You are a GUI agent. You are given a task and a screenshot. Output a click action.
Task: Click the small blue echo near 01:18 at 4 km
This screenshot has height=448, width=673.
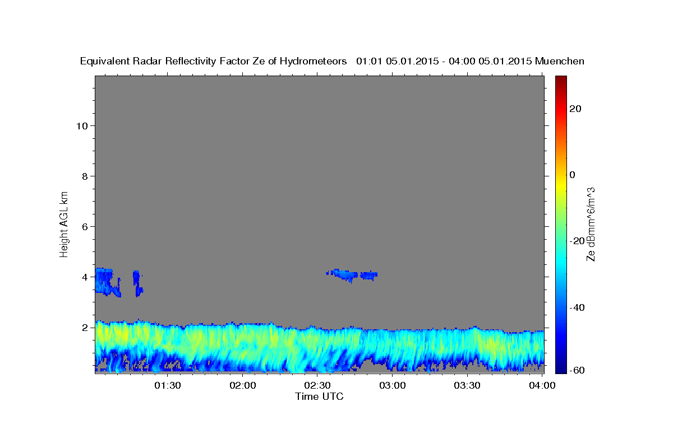coord(137,283)
